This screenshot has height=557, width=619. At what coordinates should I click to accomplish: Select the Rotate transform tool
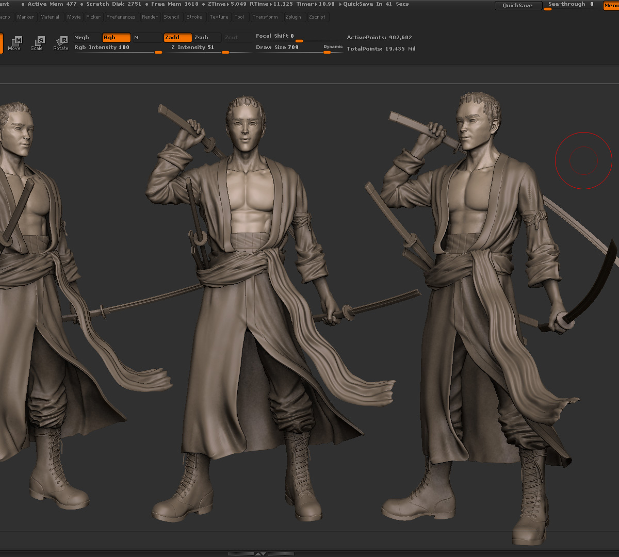[x=60, y=43]
